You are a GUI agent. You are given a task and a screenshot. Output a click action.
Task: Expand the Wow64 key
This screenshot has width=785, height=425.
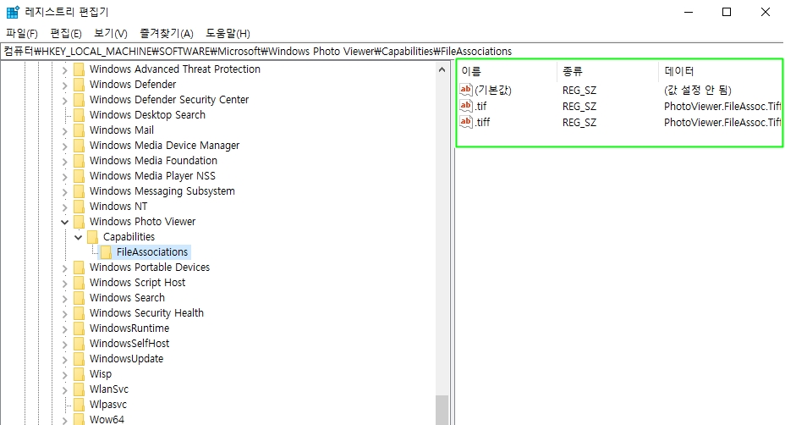[x=64, y=421]
